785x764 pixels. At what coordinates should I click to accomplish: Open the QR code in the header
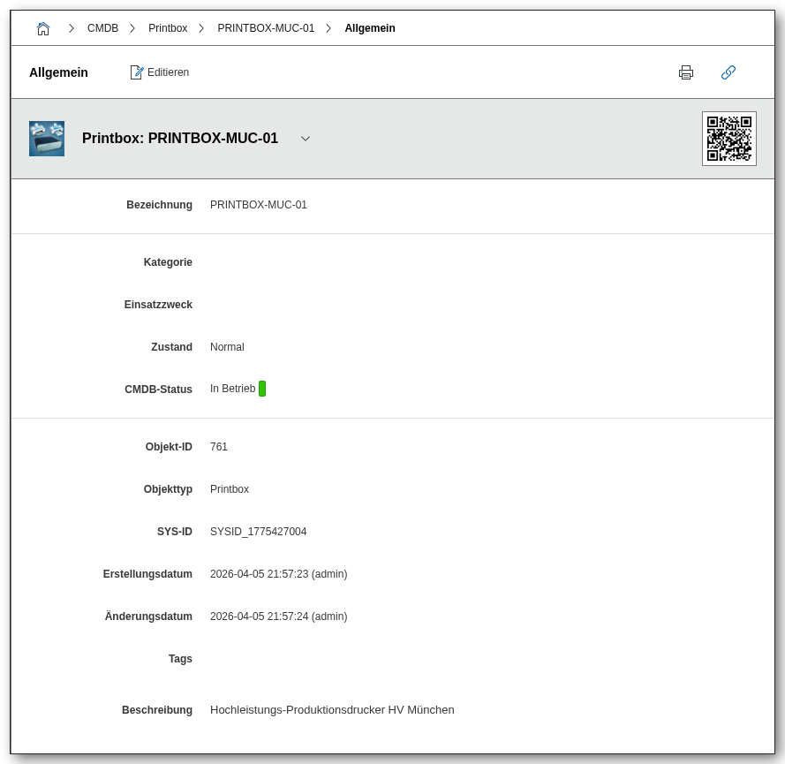[x=728, y=139]
